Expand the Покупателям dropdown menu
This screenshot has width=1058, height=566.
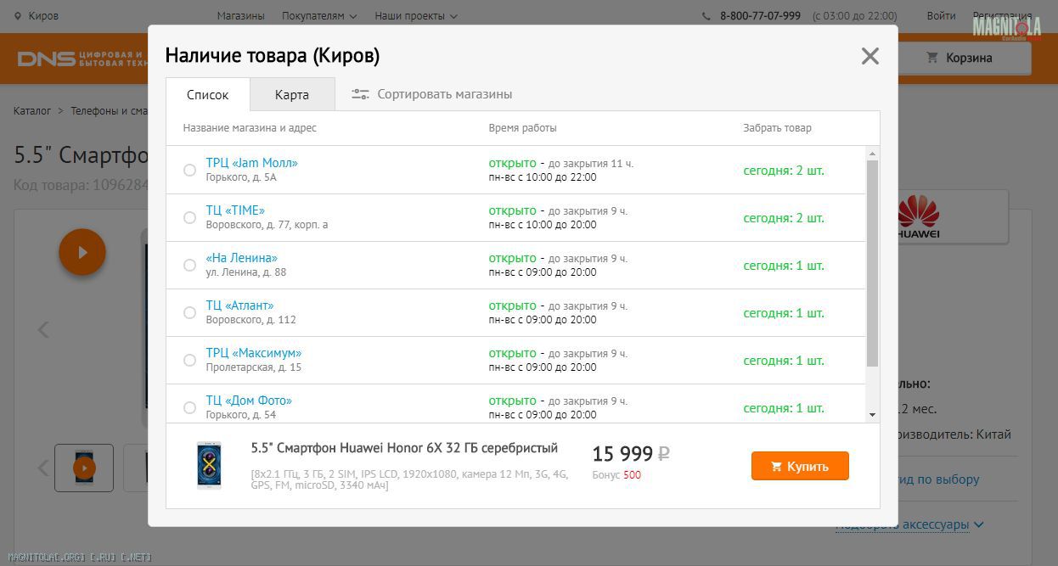coord(319,16)
